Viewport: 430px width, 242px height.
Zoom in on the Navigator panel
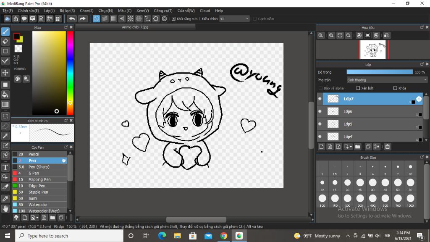331,35
